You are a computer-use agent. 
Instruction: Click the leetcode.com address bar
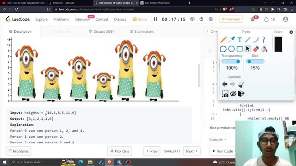point(134,9)
